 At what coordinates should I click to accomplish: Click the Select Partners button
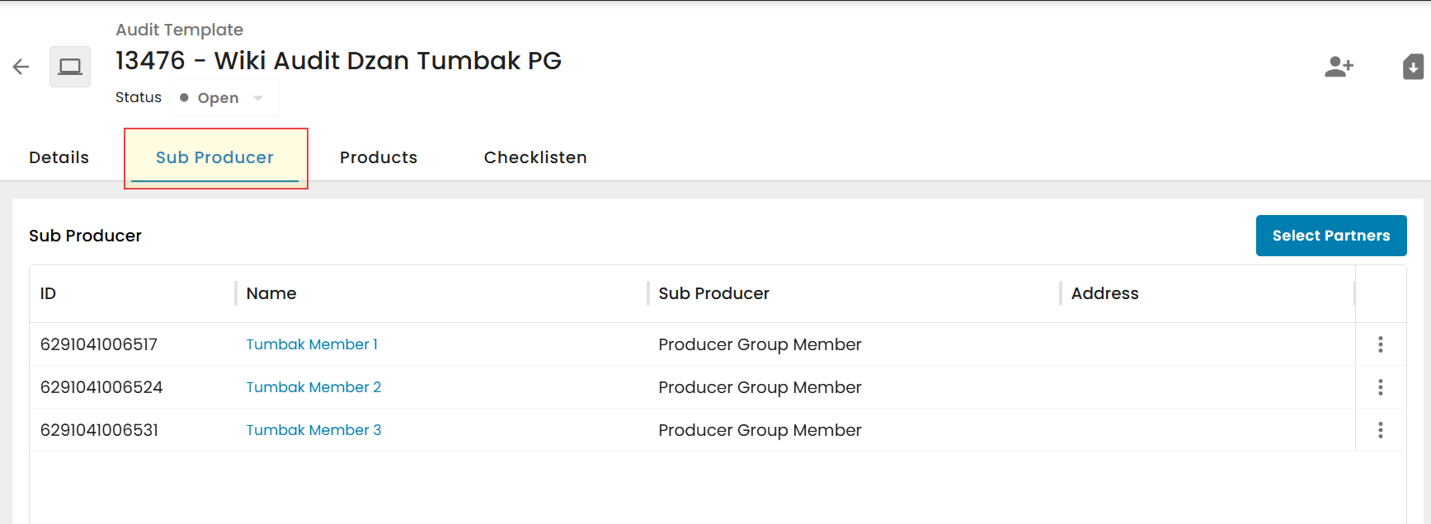pyautogui.click(x=1331, y=236)
